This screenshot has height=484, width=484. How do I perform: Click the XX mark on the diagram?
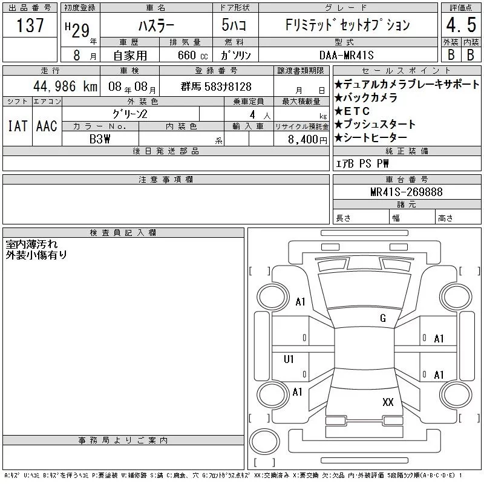coord(388,402)
